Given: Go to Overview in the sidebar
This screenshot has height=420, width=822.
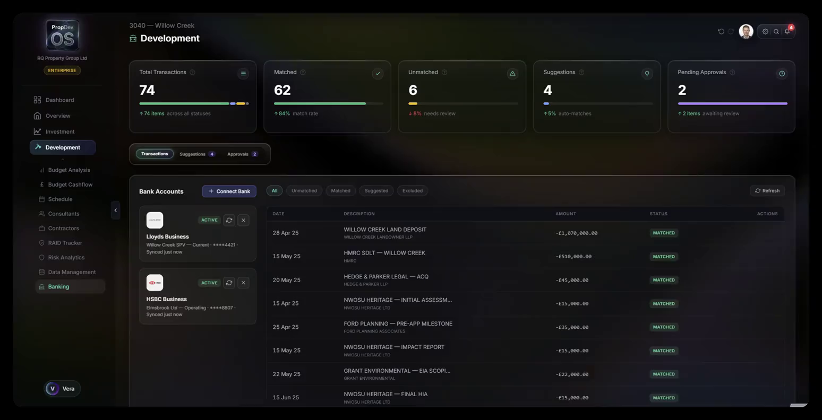Looking at the screenshot, I should point(52,116).
